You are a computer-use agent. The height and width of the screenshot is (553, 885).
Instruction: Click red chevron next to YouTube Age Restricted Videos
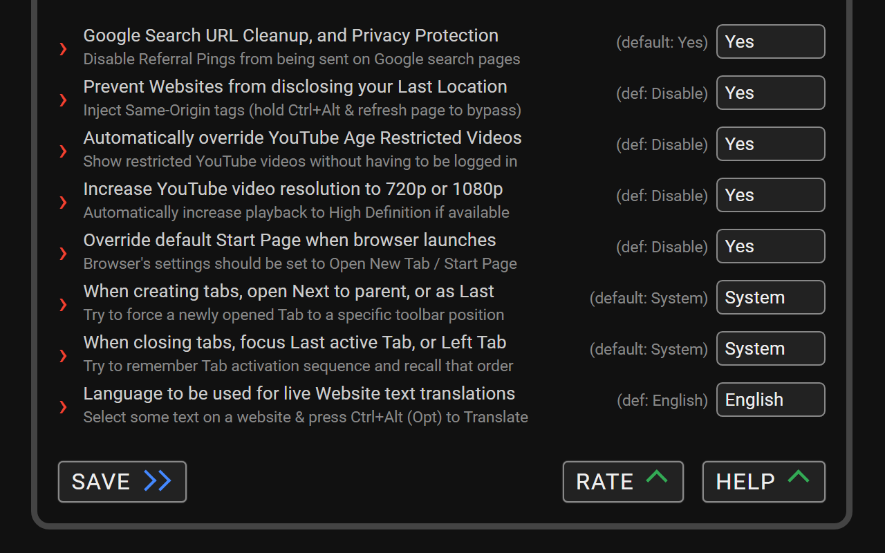(63, 151)
